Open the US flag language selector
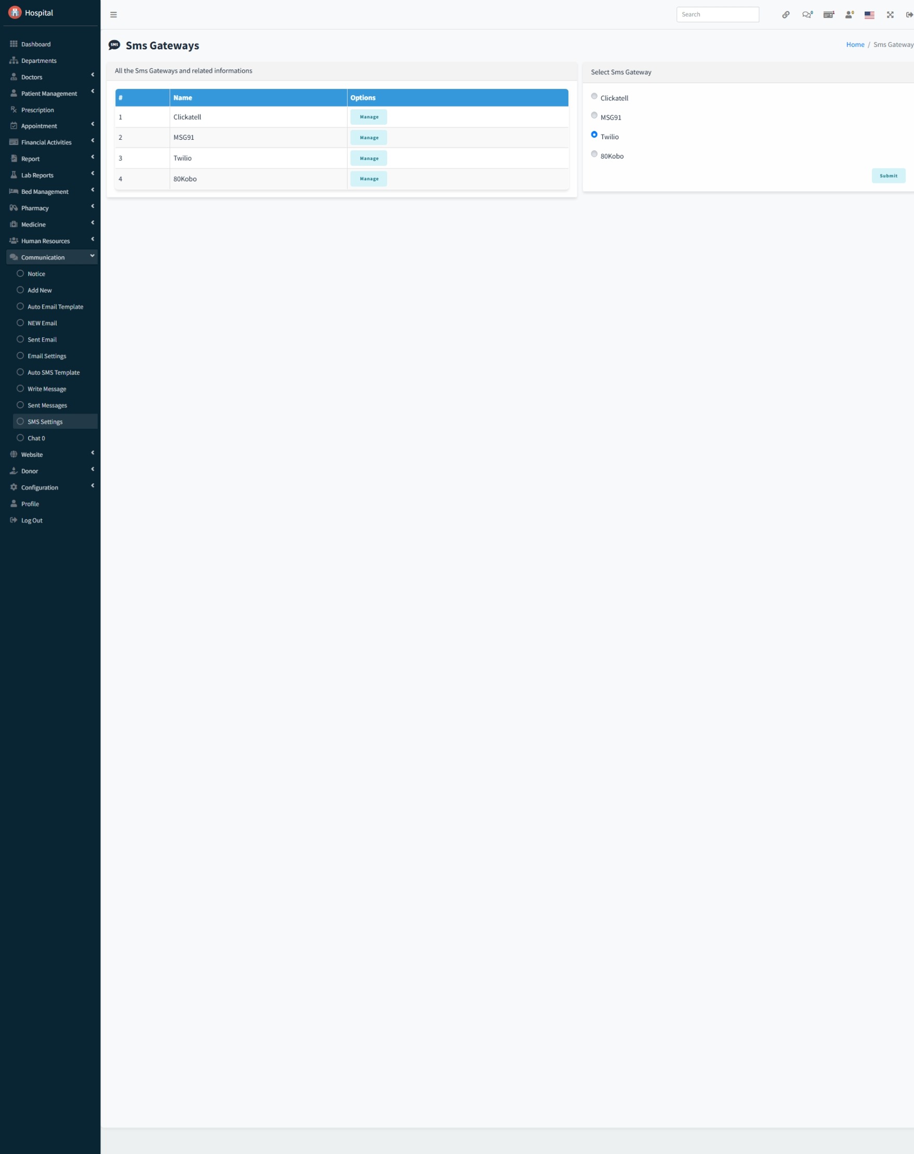 pos(870,15)
